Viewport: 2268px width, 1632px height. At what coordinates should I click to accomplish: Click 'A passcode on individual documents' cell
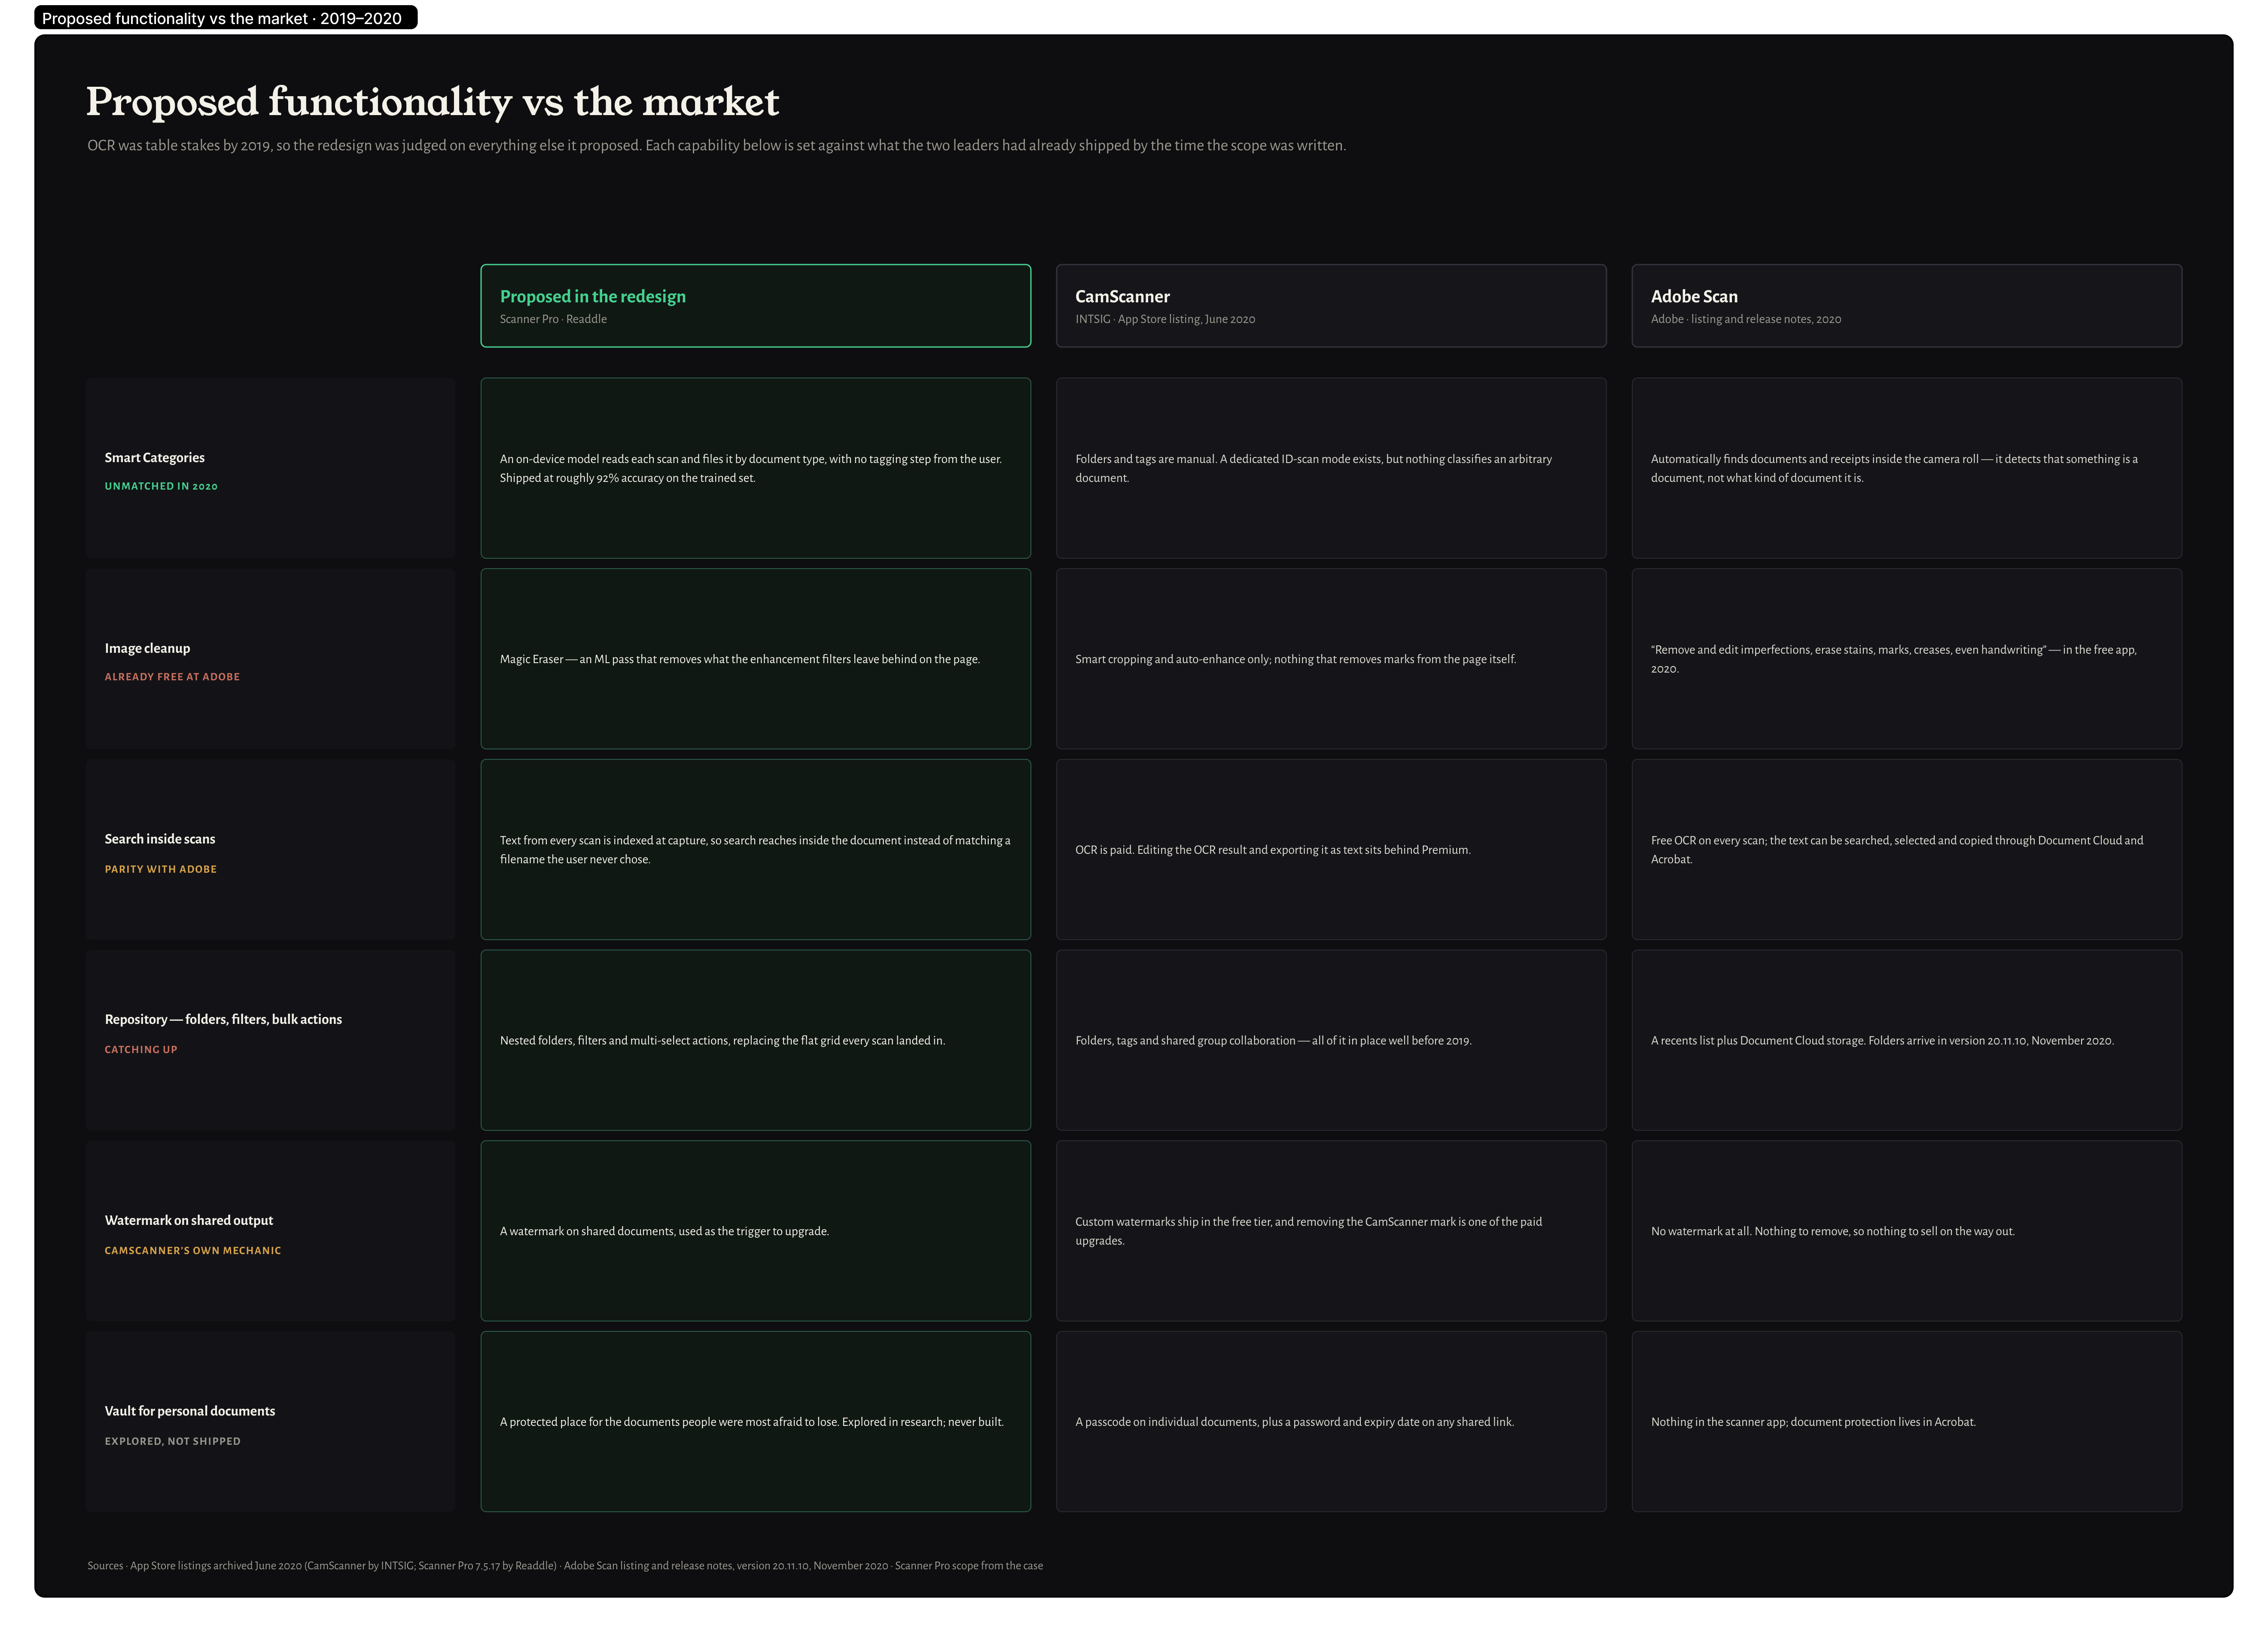click(x=1331, y=1421)
